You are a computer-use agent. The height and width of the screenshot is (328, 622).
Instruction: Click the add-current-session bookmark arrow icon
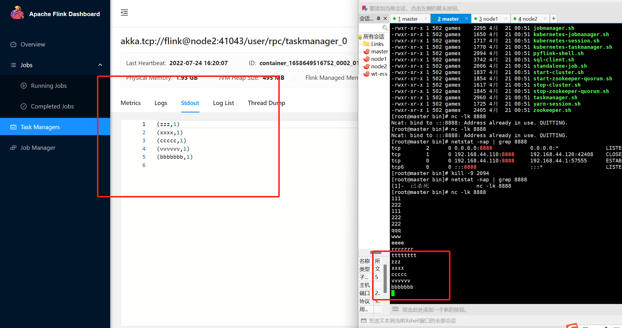coord(364,8)
